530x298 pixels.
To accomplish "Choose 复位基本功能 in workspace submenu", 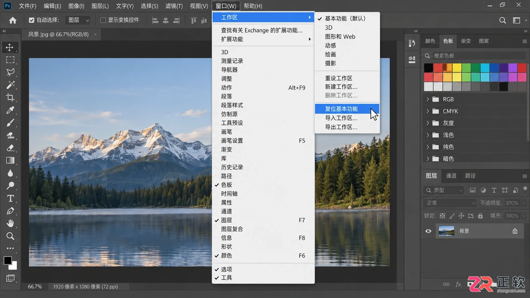I will [347, 109].
